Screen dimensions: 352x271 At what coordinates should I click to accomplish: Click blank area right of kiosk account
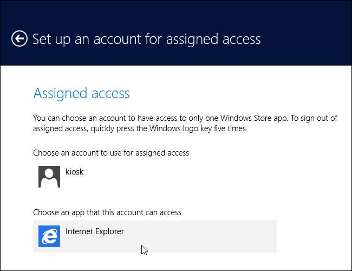point(217,177)
